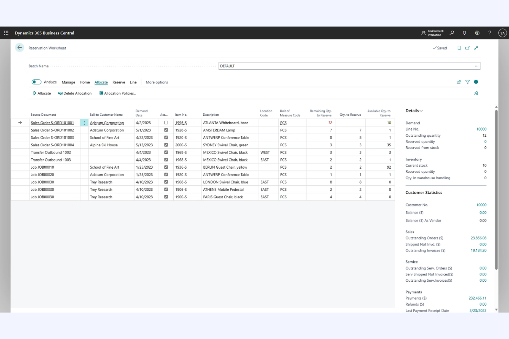This screenshot has width=509, height=339.
Task: Check the Accept checkbox for Sales Order S-ORD101001
Action: [x=166, y=123]
